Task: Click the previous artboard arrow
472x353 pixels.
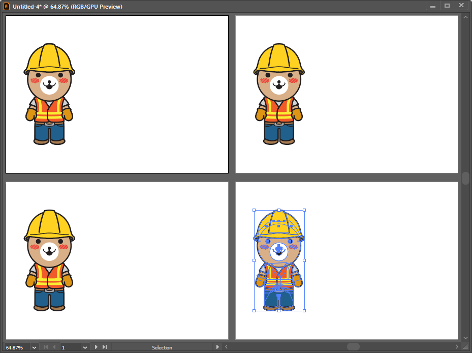Action: tap(54, 347)
